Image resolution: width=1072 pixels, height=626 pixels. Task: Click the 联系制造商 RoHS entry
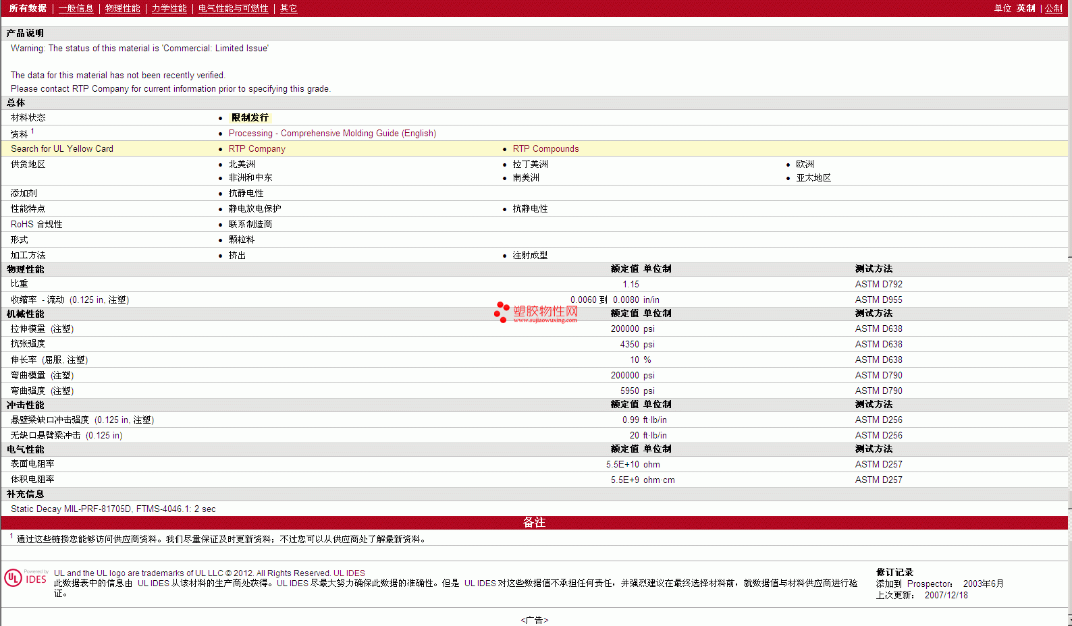(250, 225)
